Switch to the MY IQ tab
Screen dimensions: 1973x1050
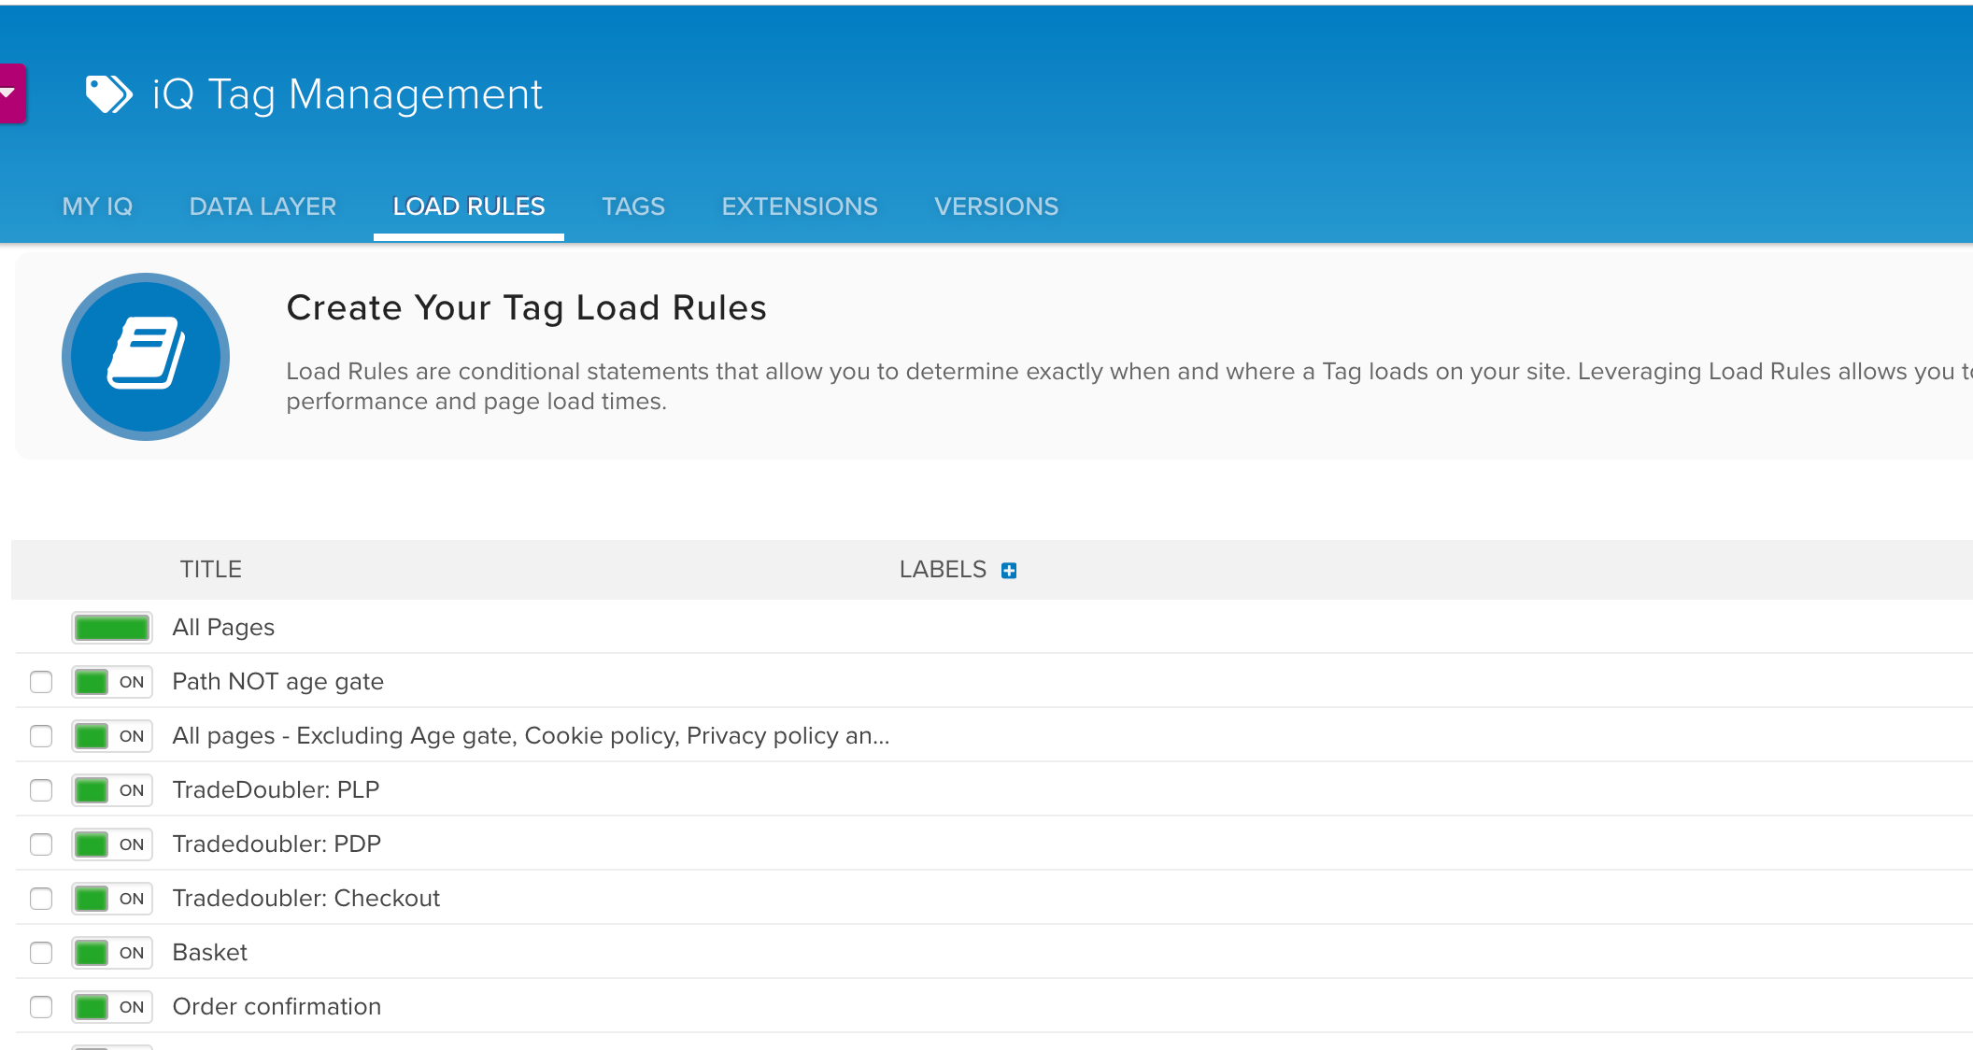(97, 206)
